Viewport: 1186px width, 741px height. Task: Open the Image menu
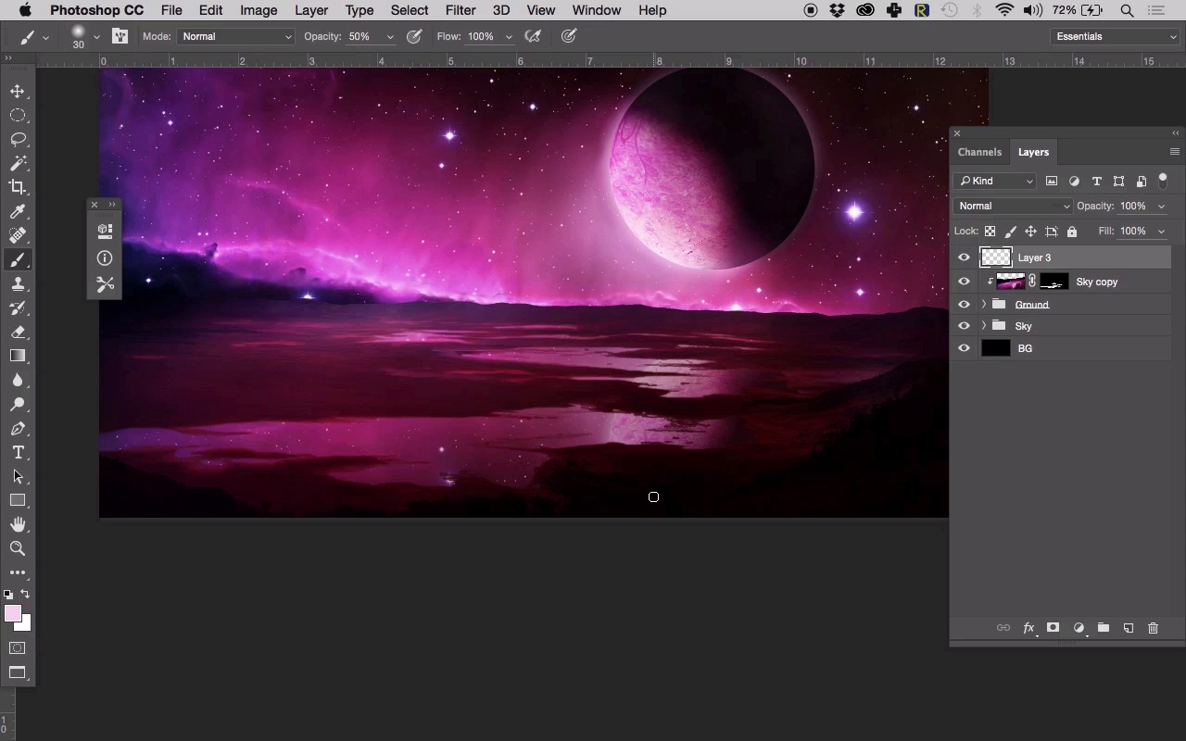coord(259,10)
